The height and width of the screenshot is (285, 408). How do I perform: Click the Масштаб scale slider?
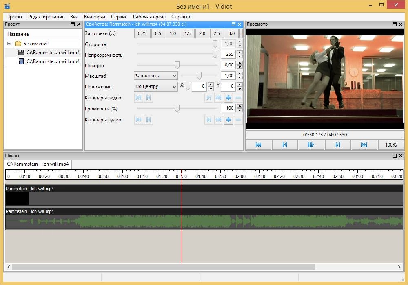199,76
